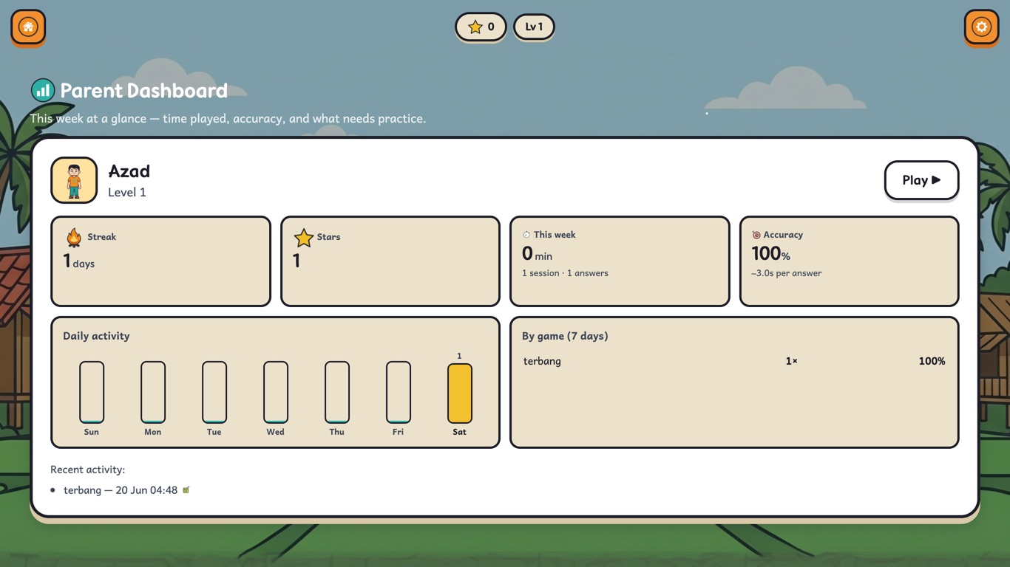Open the Accuracy 100% card
The image size is (1010, 567).
(x=849, y=261)
